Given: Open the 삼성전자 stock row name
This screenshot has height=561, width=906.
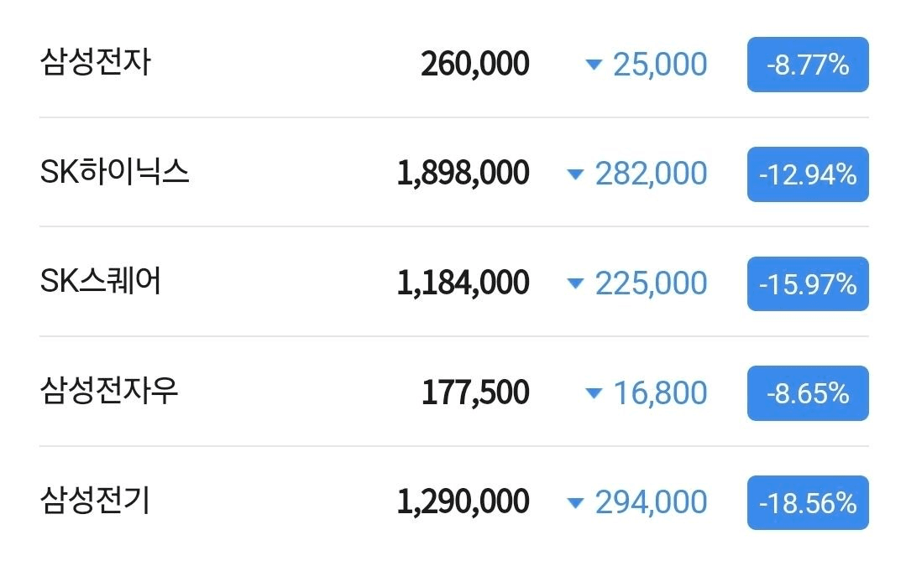Looking at the screenshot, I should click(x=96, y=62).
